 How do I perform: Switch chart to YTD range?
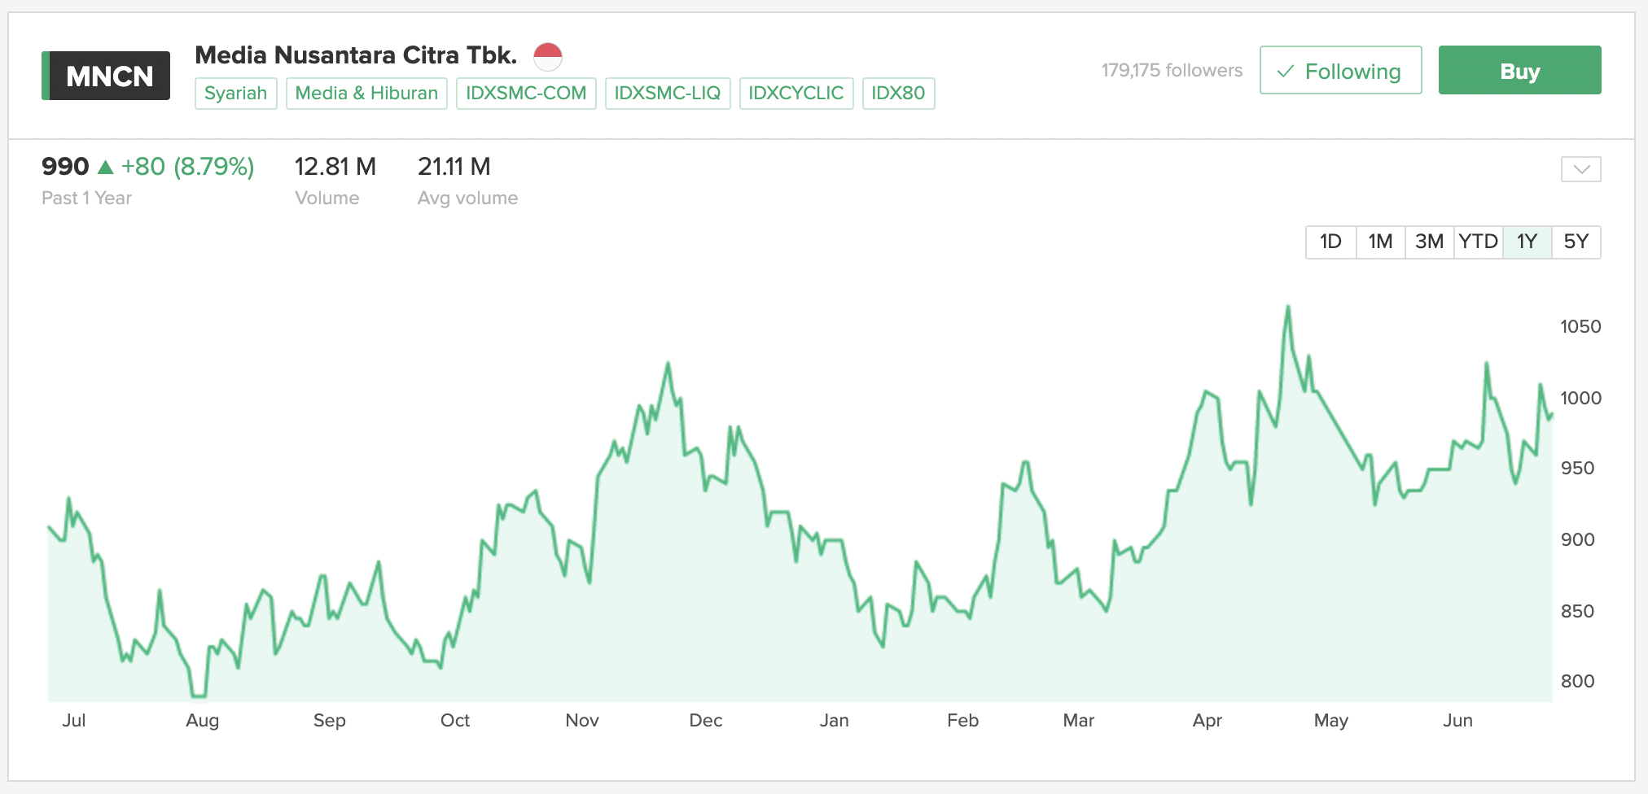(1478, 242)
